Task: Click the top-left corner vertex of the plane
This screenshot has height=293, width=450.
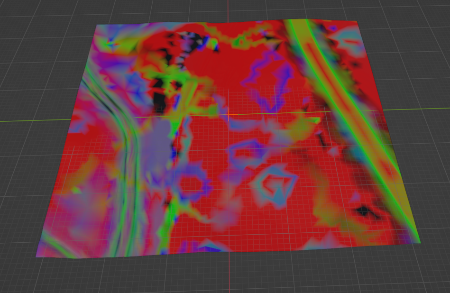Action: (97, 25)
